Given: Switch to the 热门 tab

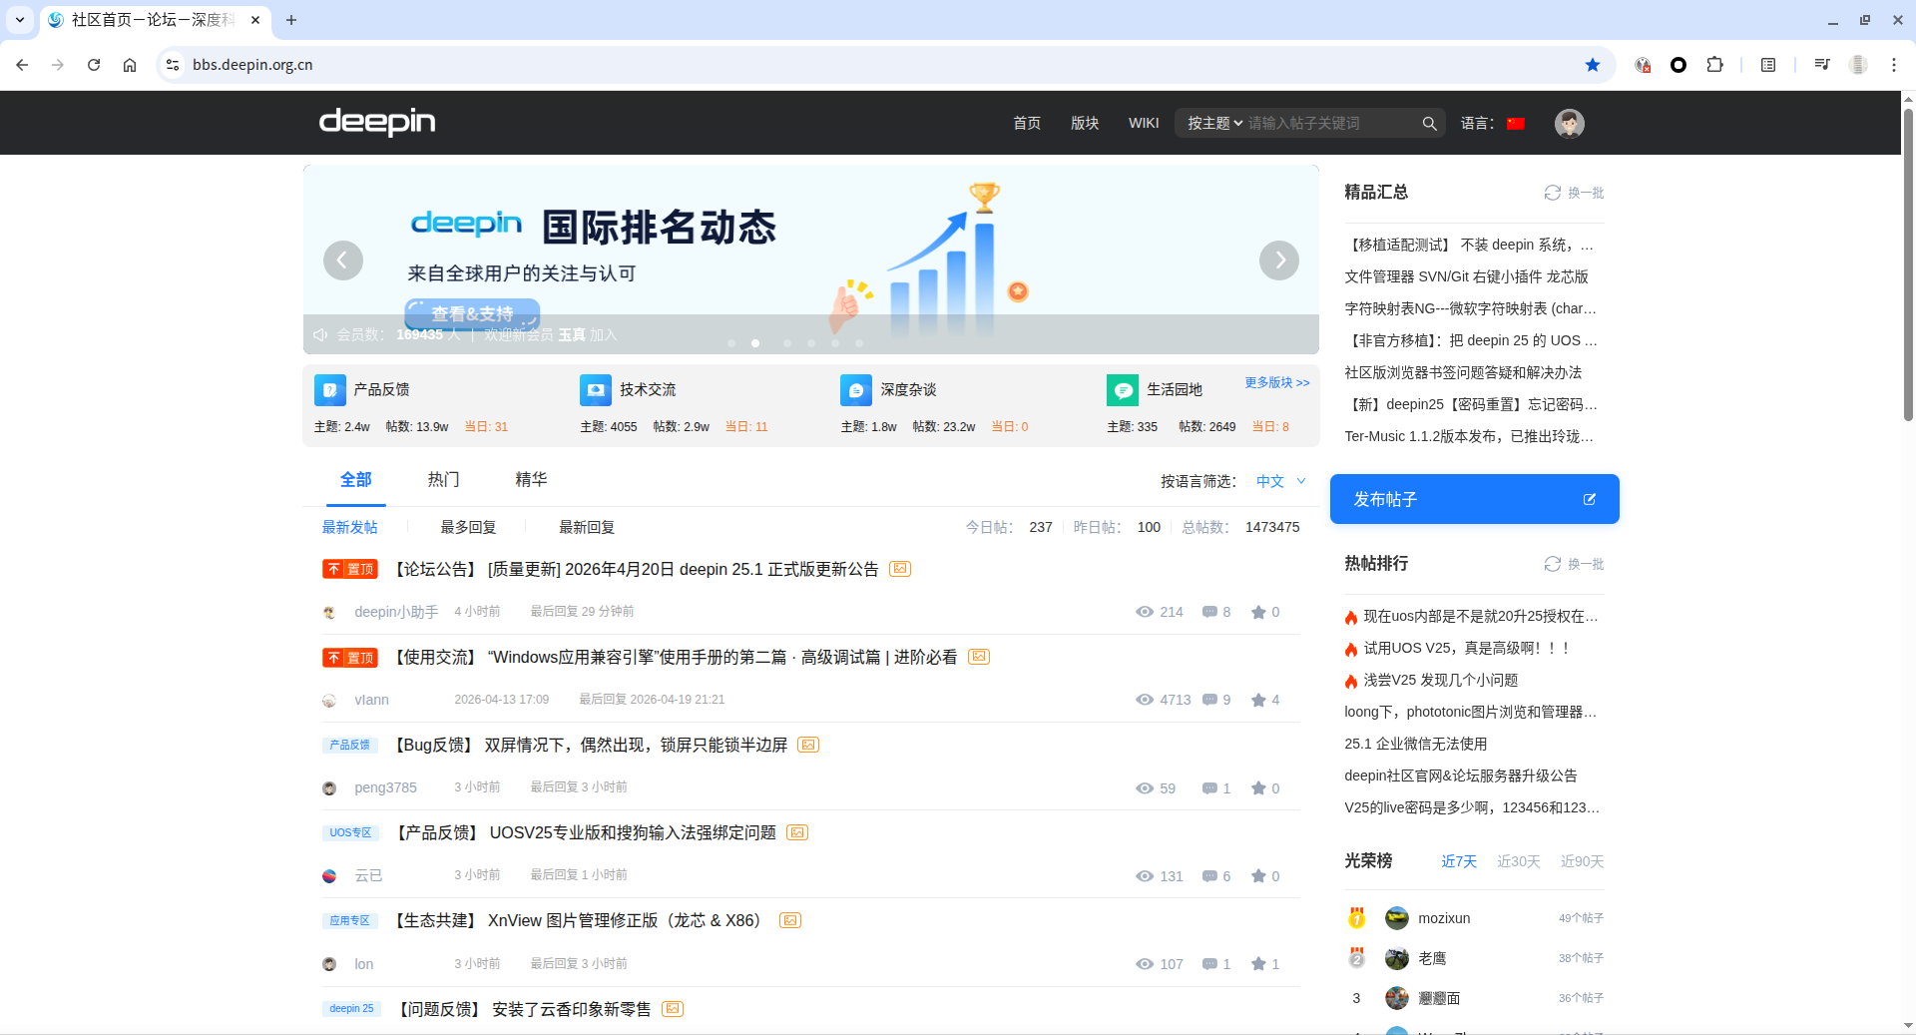Looking at the screenshot, I should pyautogui.click(x=443, y=479).
